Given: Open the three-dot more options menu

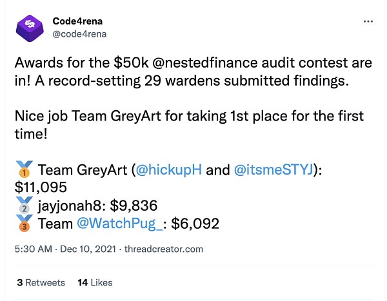Looking at the screenshot, I should 368,21.
